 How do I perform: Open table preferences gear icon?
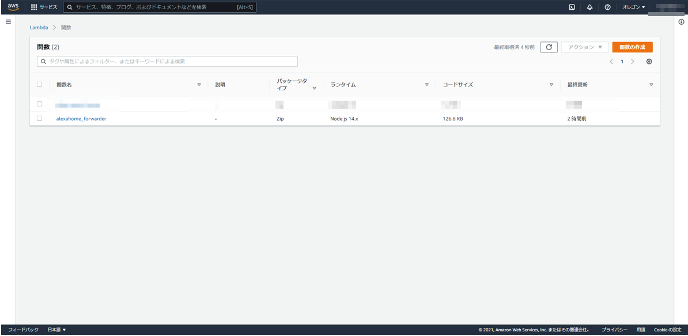[x=649, y=62]
